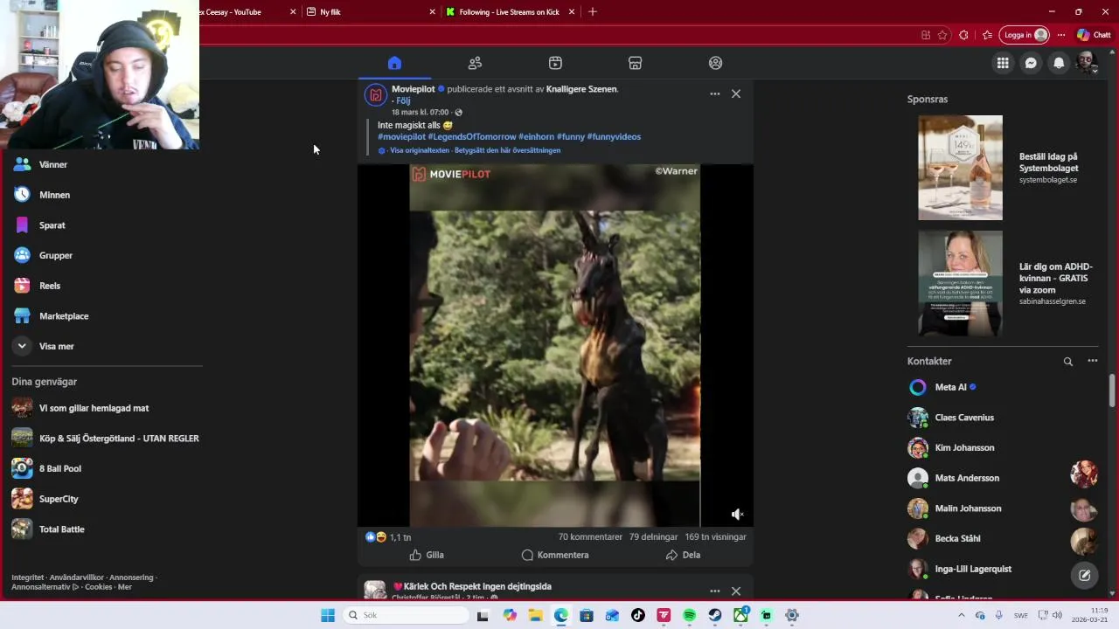Open browser extensions puzzle icon
This screenshot has width=1119, height=629.
coord(963,35)
